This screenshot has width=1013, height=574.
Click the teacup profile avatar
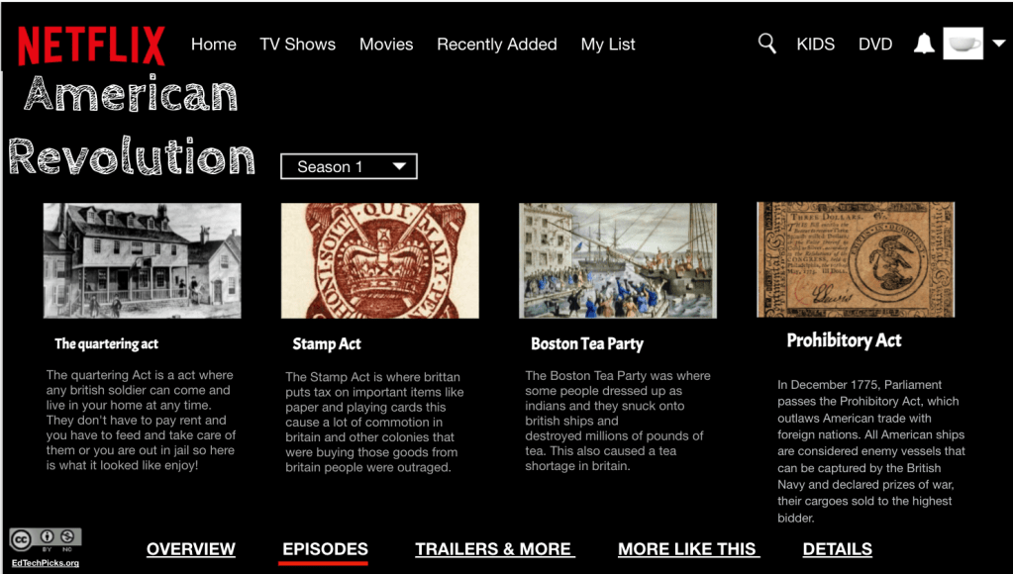[963, 44]
